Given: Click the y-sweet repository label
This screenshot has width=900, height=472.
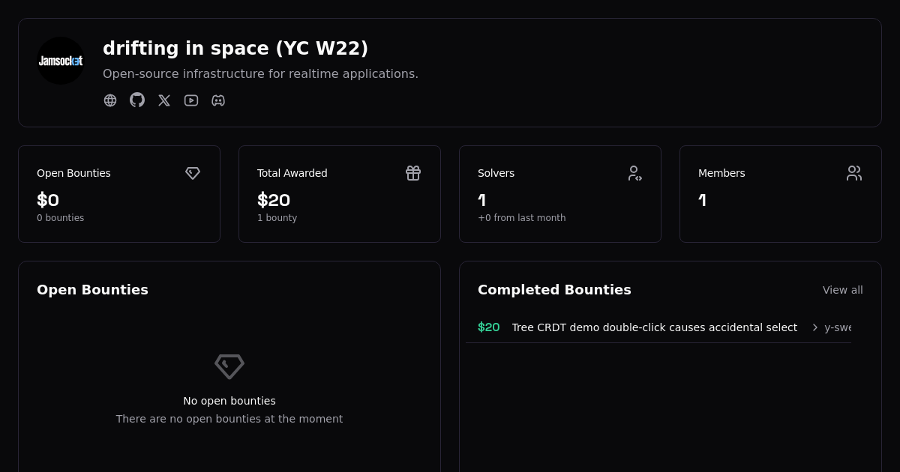Looking at the screenshot, I should point(838,327).
